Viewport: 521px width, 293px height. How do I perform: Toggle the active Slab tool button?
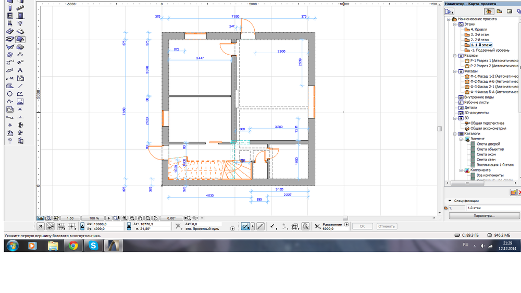(x=20, y=39)
